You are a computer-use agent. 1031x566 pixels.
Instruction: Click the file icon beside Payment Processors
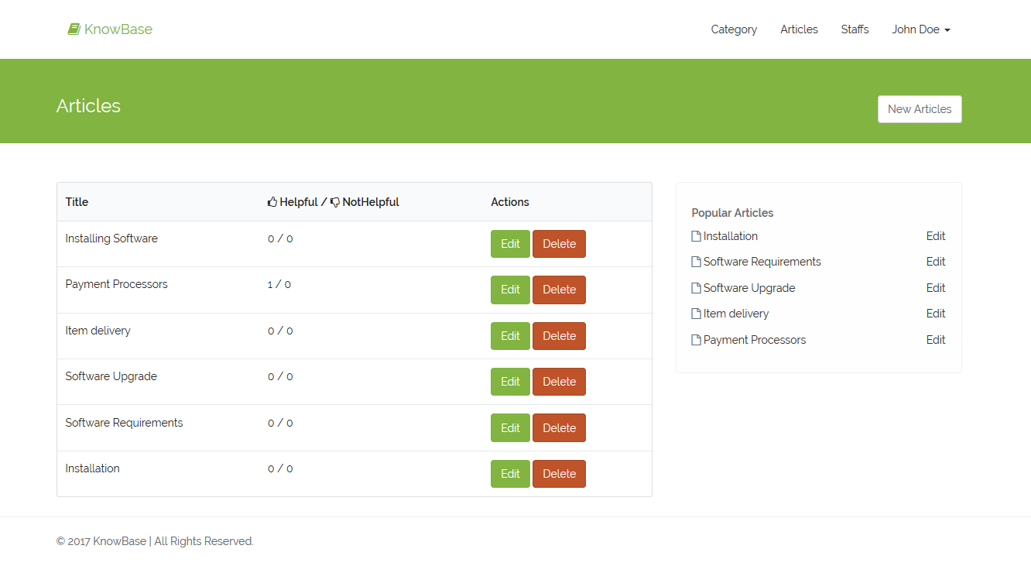[x=696, y=340]
